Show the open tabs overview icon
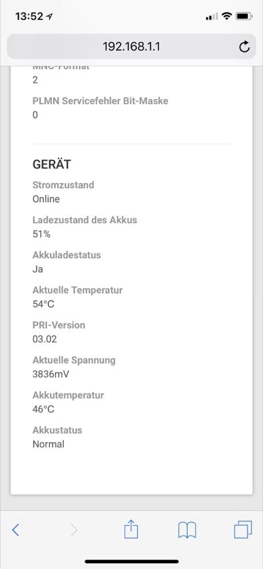 pos(243,530)
